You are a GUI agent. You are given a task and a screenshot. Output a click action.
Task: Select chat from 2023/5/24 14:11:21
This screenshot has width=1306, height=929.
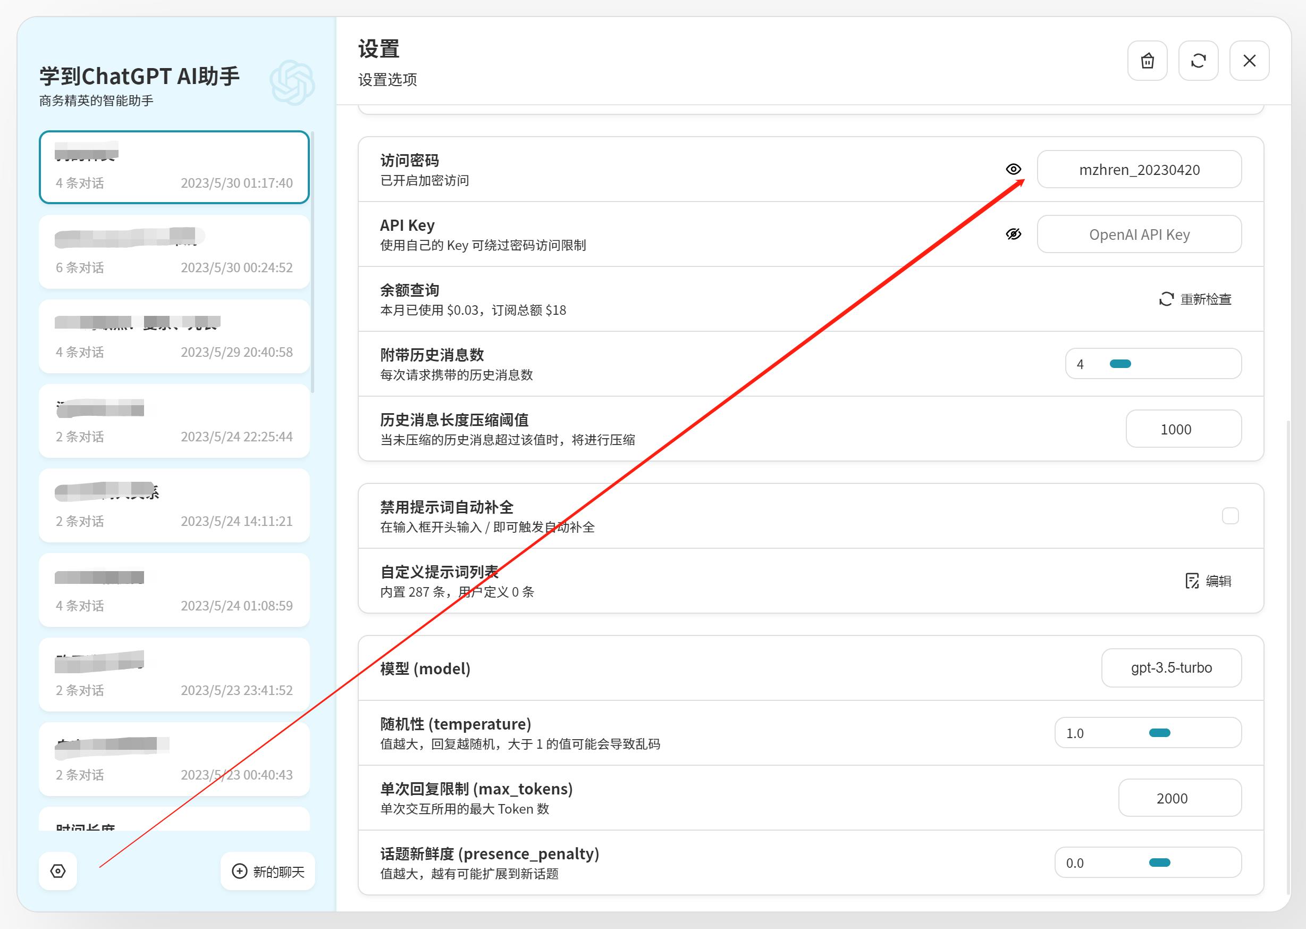(x=174, y=506)
